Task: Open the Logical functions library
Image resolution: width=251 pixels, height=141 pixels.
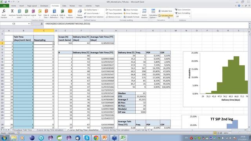Action: pos(33,14)
